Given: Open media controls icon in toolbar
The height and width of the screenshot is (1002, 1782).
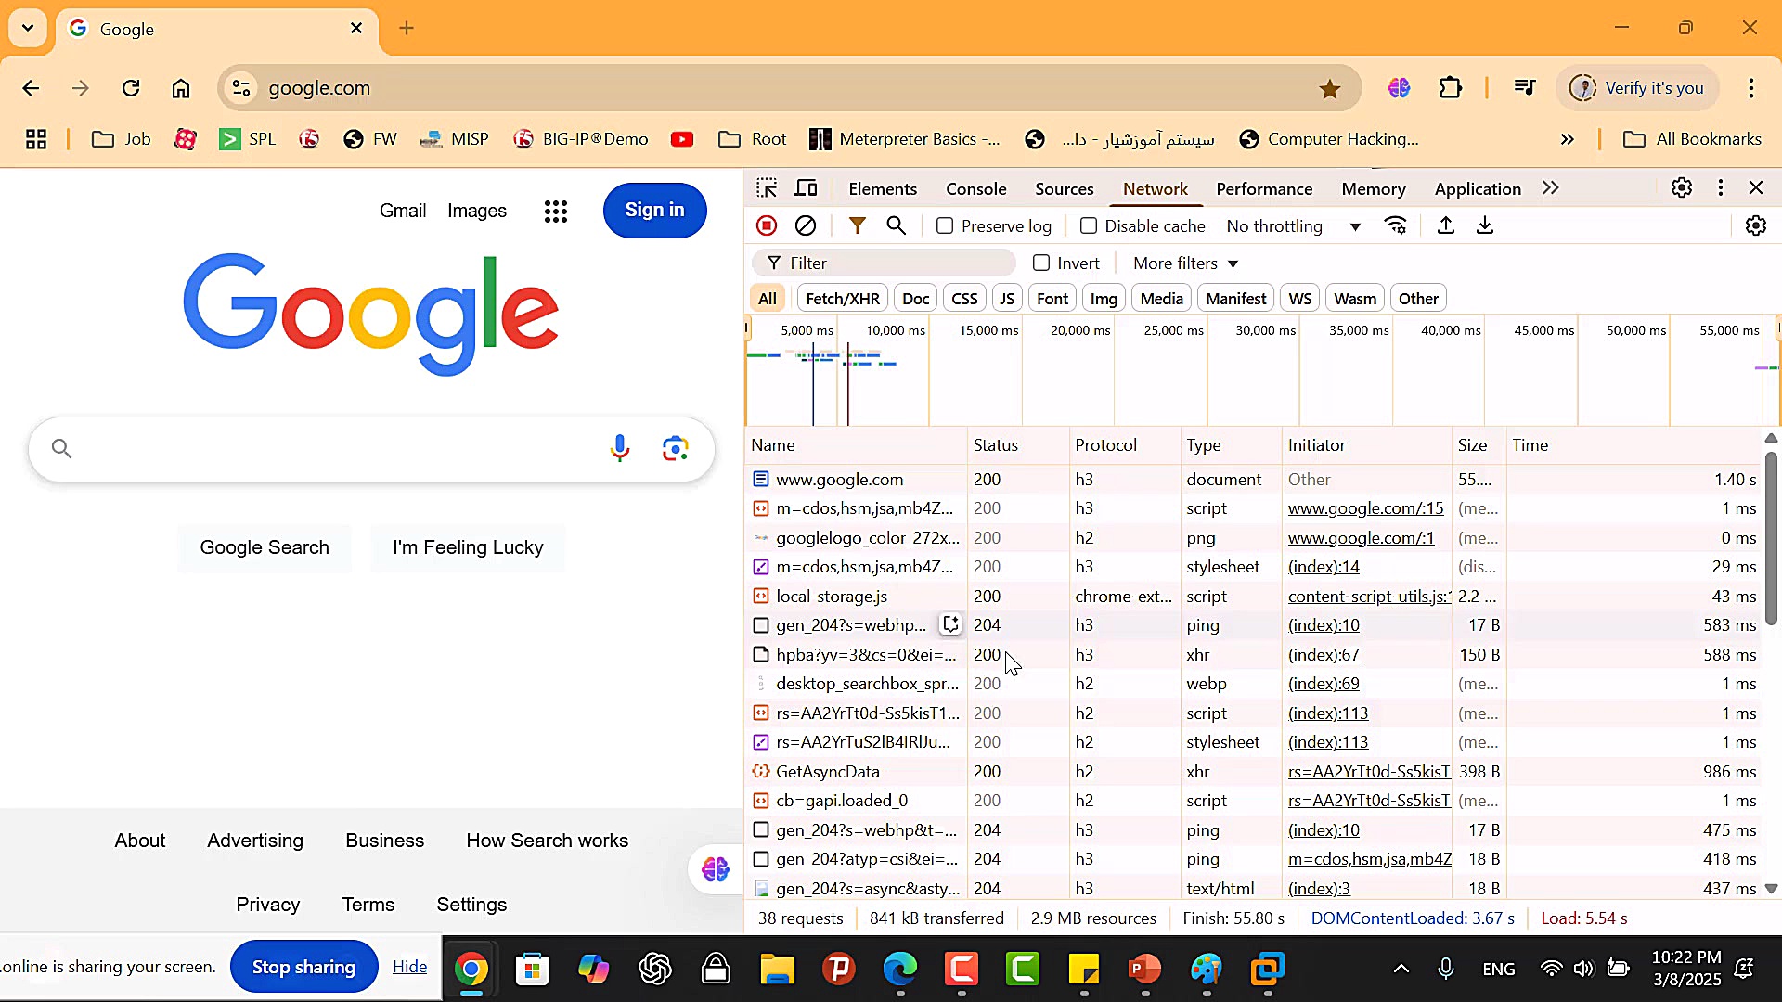Looking at the screenshot, I should tap(1525, 88).
